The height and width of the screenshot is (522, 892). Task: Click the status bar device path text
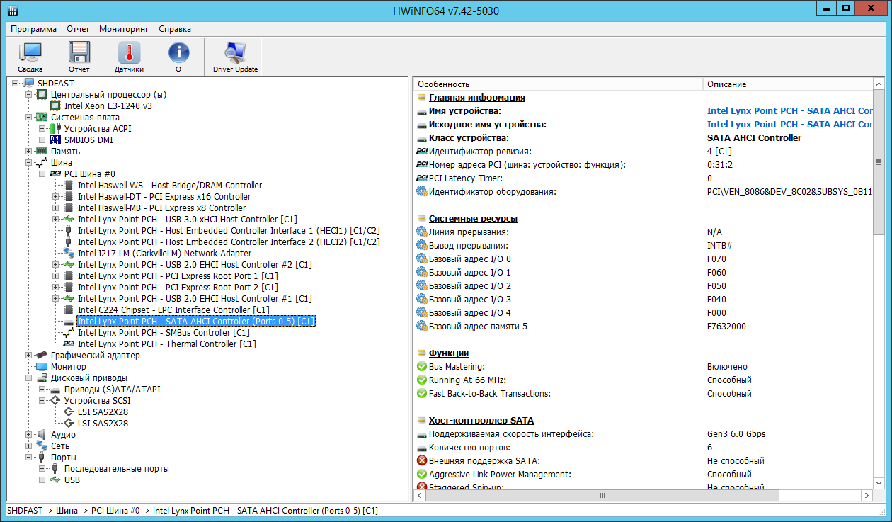point(193,510)
